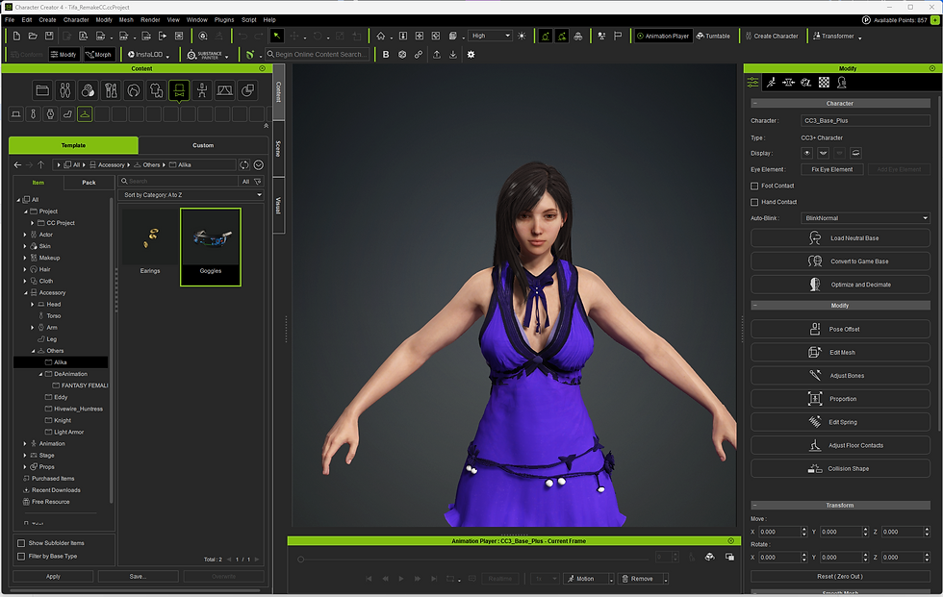Open the vertical Scene side tab
Viewport: 943px width, 597px height.
(x=278, y=148)
